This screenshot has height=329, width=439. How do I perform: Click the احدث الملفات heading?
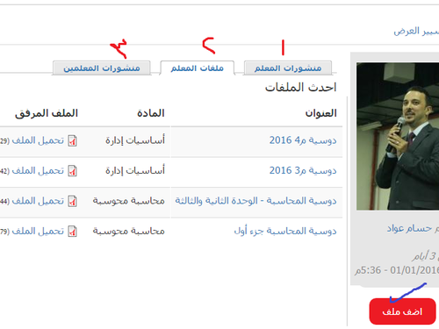click(301, 88)
